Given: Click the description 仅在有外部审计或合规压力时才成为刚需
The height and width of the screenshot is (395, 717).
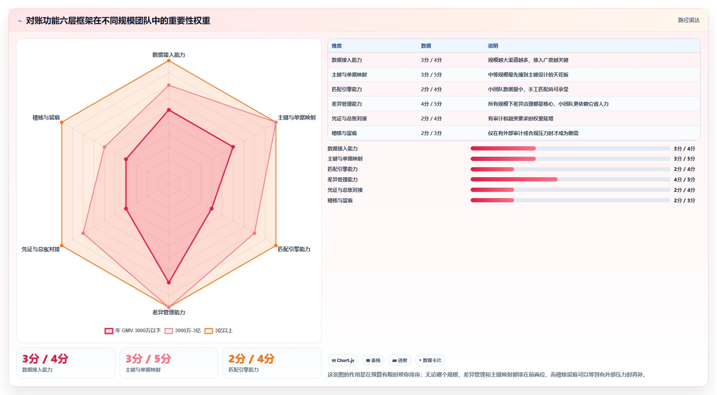Looking at the screenshot, I should coord(533,133).
